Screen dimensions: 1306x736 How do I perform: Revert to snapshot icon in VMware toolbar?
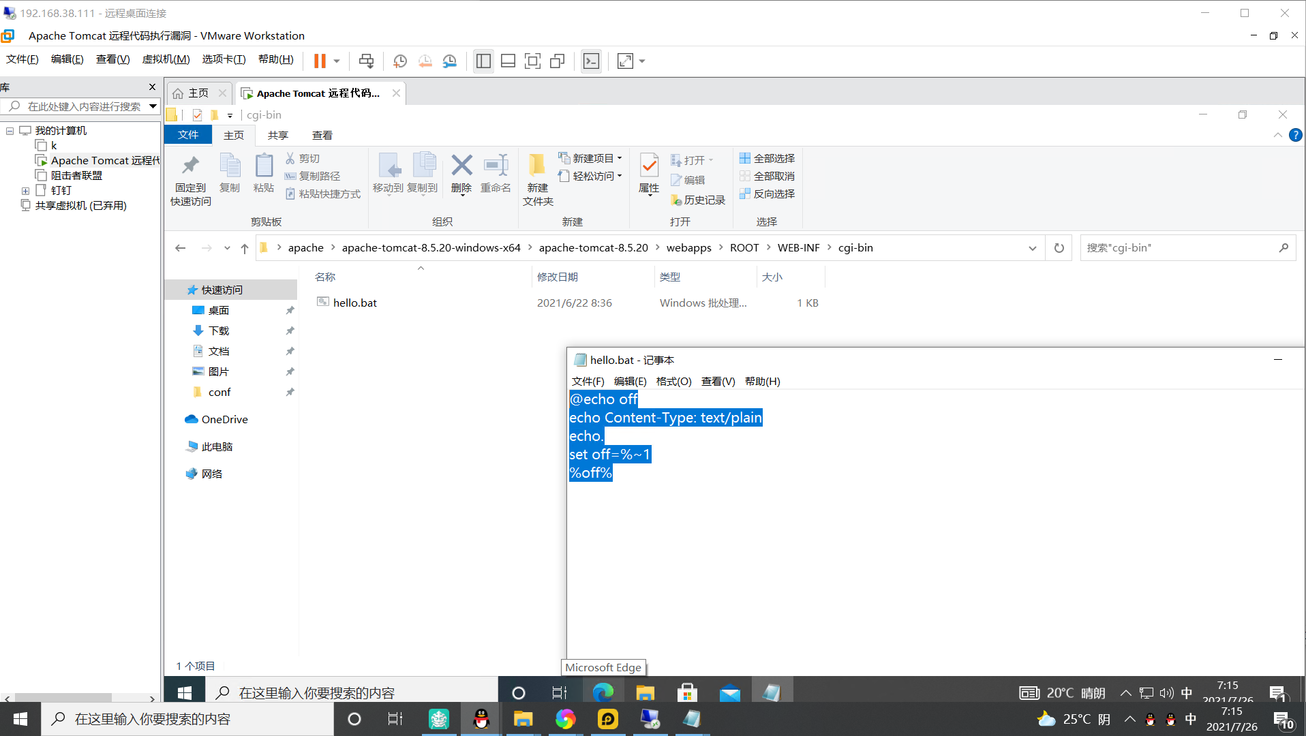[x=425, y=61]
